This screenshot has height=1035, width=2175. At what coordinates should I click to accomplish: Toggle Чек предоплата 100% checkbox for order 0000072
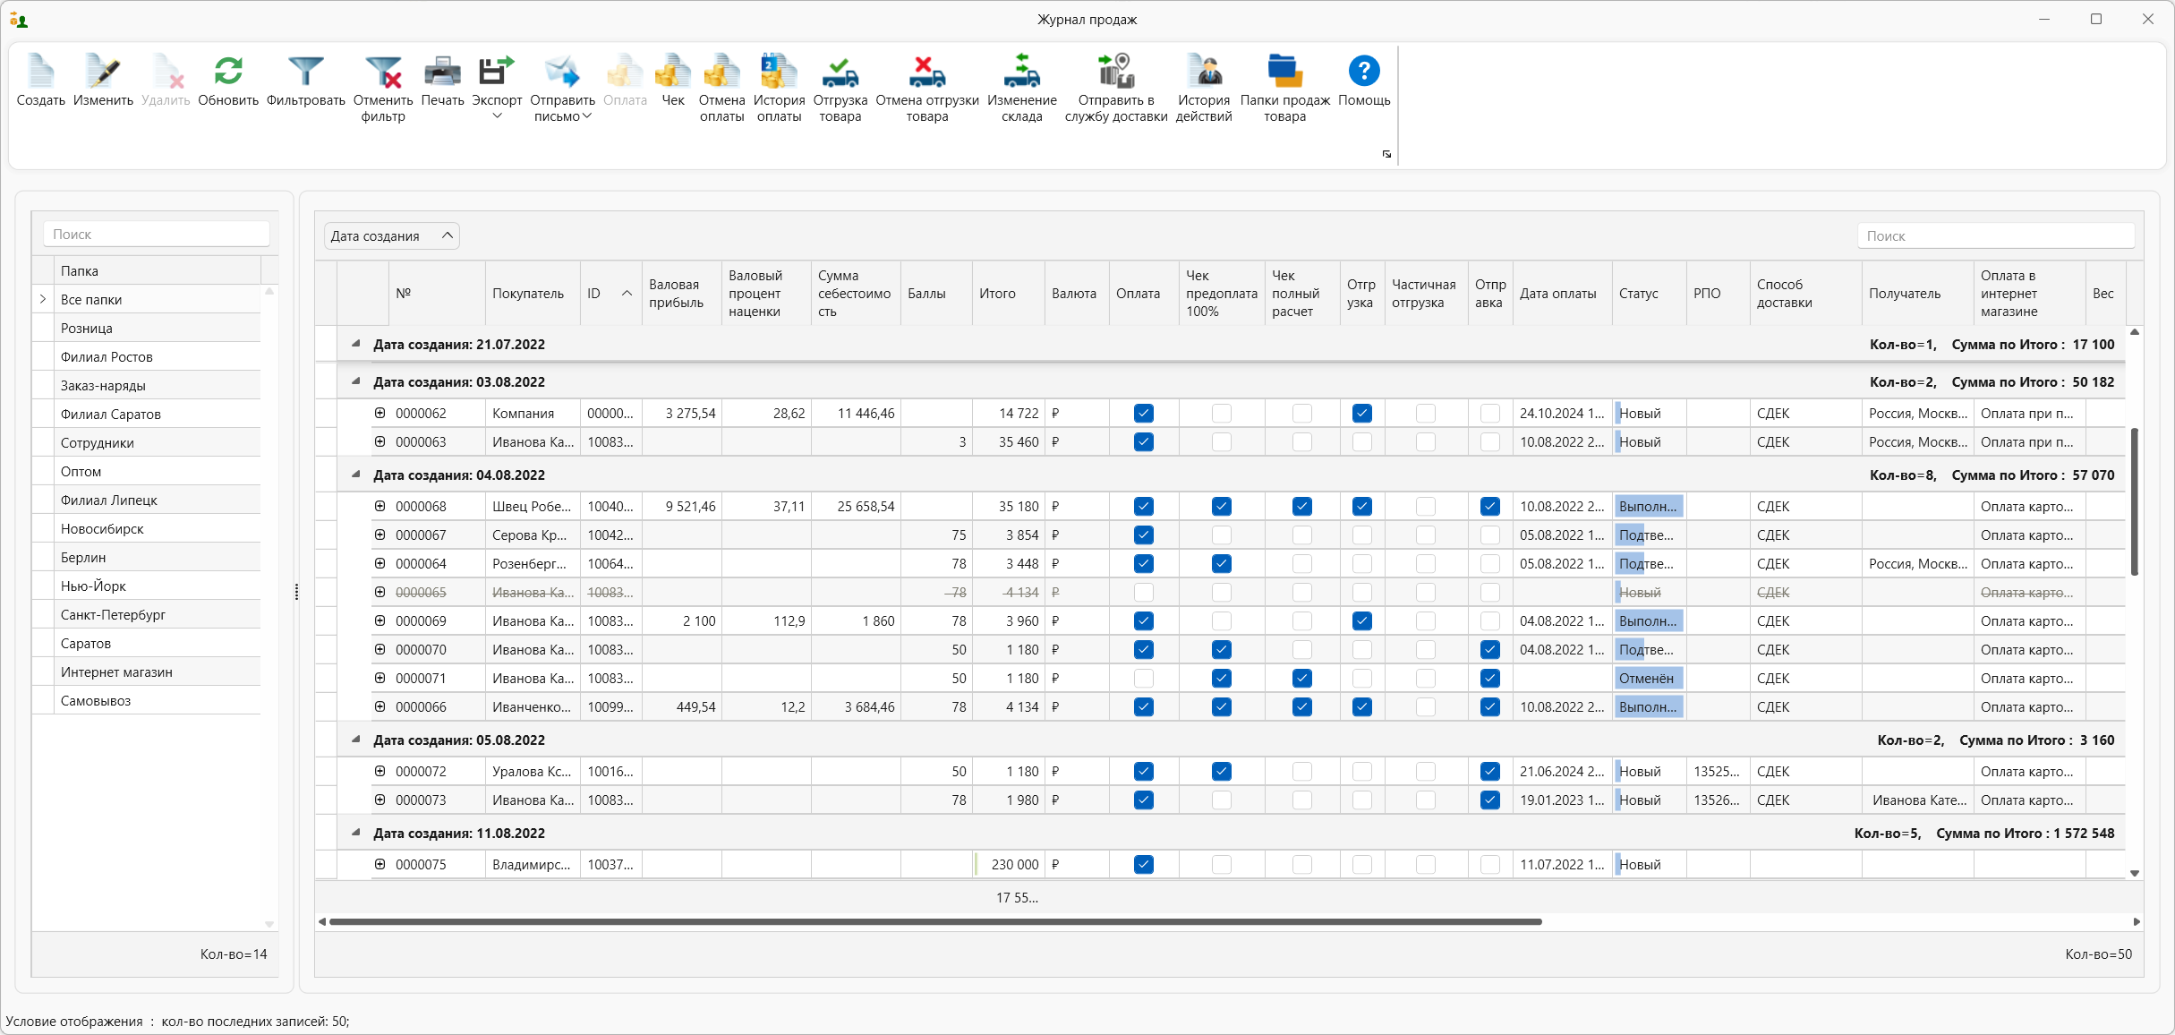pos(1221,771)
